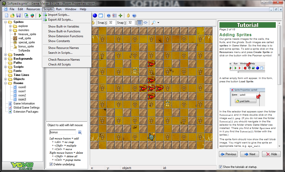285x172 pixels.
Task: Click Game Maker title bar app icon
Action: click(x=4, y=3)
